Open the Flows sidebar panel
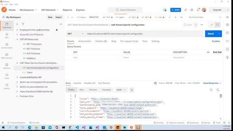 point(7,76)
